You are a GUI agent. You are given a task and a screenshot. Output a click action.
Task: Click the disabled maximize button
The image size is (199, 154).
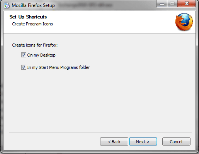172,3
